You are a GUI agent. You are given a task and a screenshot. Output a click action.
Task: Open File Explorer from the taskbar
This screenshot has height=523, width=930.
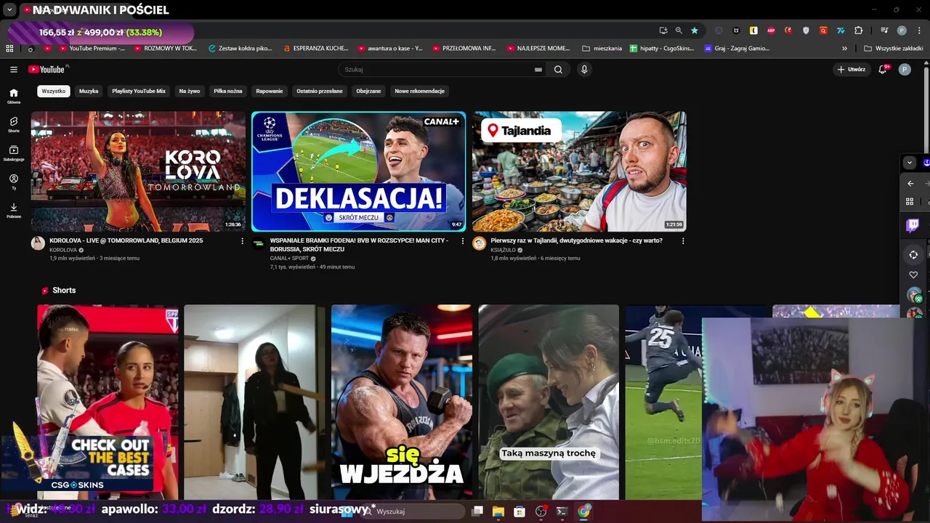coord(498,511)
